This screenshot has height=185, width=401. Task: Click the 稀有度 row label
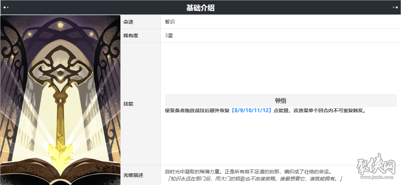coord(131,36)
